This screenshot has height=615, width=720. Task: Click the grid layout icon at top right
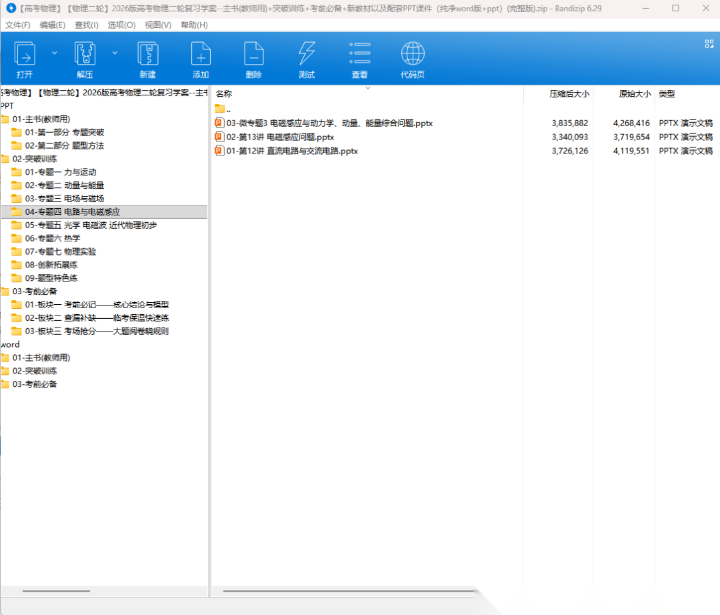click(x=709, y=43)
